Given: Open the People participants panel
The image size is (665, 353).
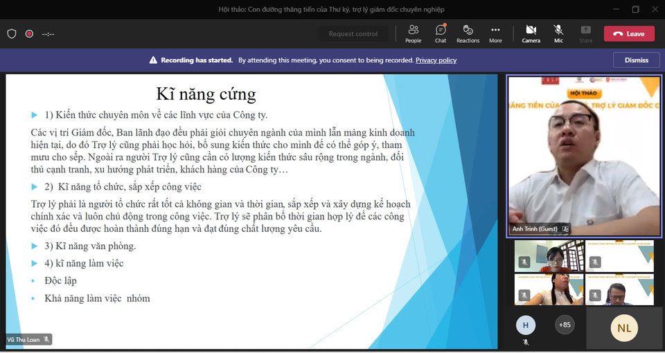Looking at the screenshot, I should pyautogui.click(x=413, y=34).
